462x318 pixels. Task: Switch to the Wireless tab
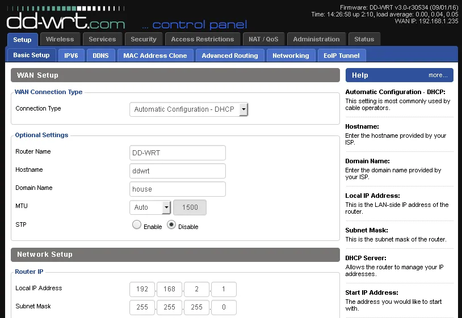pos(60,39)
